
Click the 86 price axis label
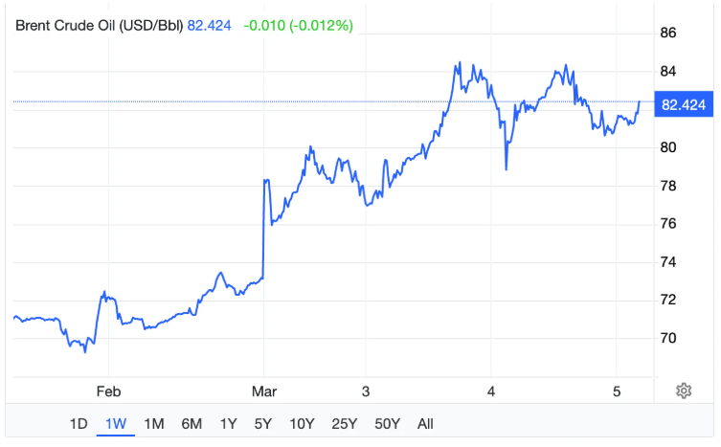(x=668, y=33)
